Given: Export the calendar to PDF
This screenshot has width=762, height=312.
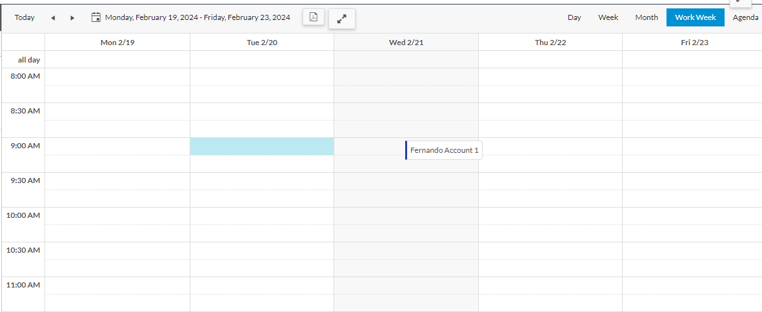Looking at the screenshot, I should pyautogui.click(x=314, y=17).
